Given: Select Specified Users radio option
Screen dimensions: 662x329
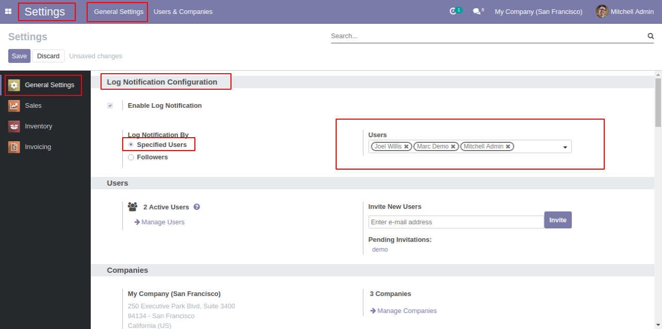Looking at the screenshot, I should point(131,145).
